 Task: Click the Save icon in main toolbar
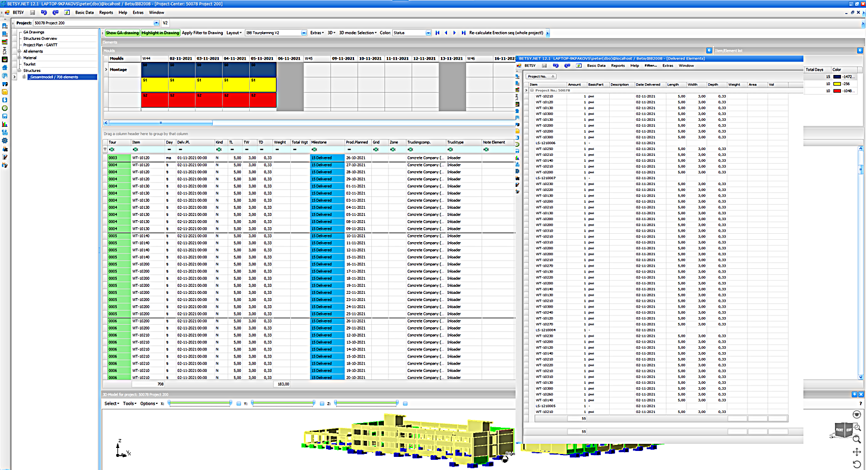point(32,12)
